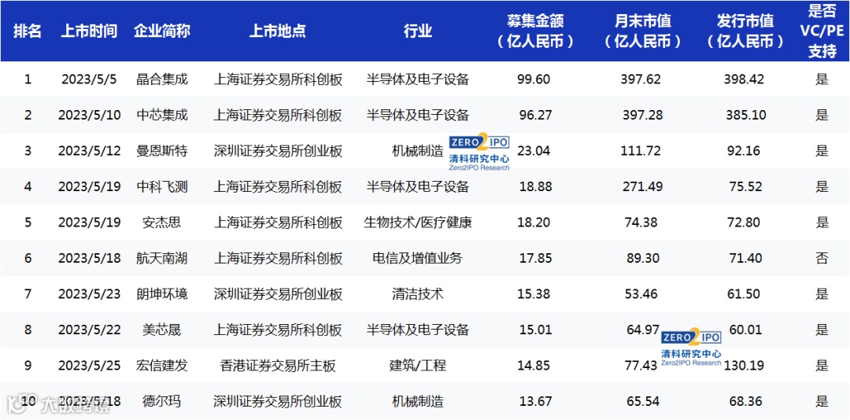This screenshot has width=850, height=420.
Task: Select company name 中科飞测
Action: (x=162, y=186)
